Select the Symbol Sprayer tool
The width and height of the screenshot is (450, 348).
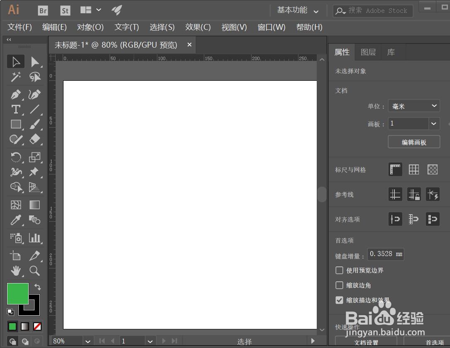[16, 238]
